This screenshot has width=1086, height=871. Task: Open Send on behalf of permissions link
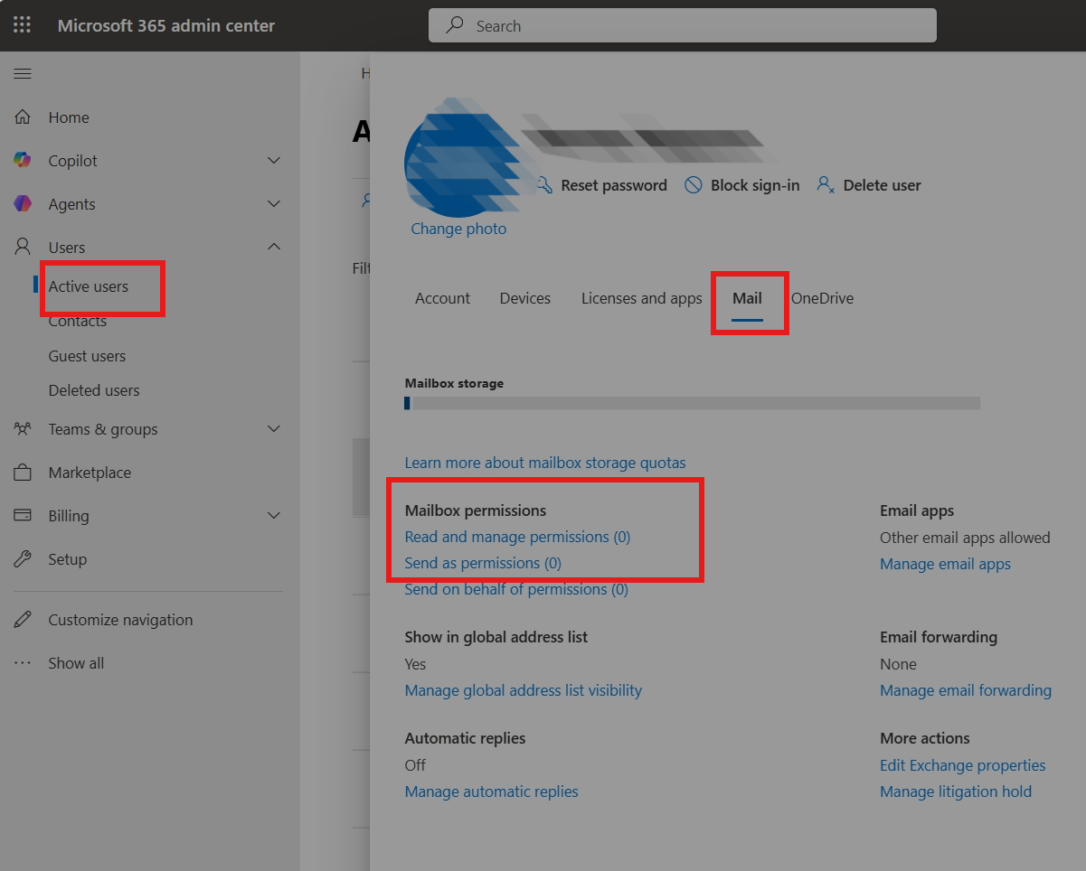pyautogui.click(x=516, y=589)
